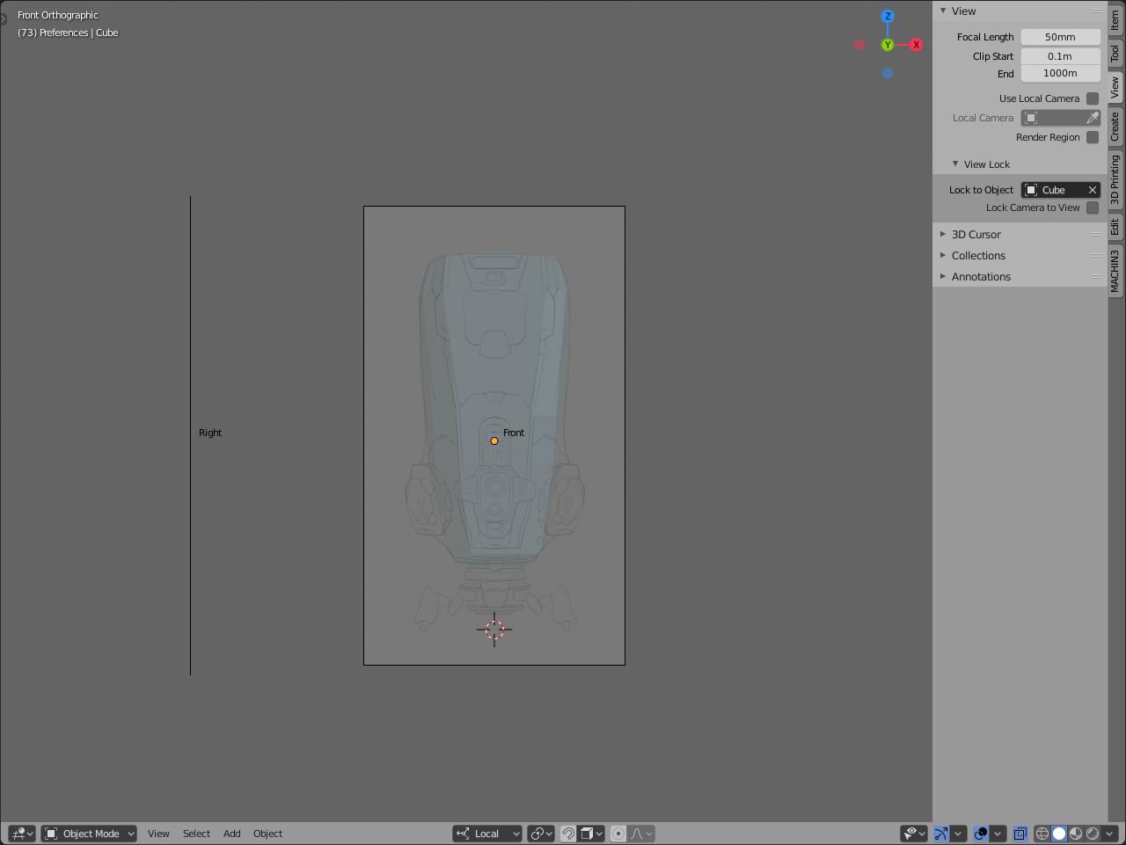Collapse the View Lock subpanel

pyautogui.click(x=955, y=164)
